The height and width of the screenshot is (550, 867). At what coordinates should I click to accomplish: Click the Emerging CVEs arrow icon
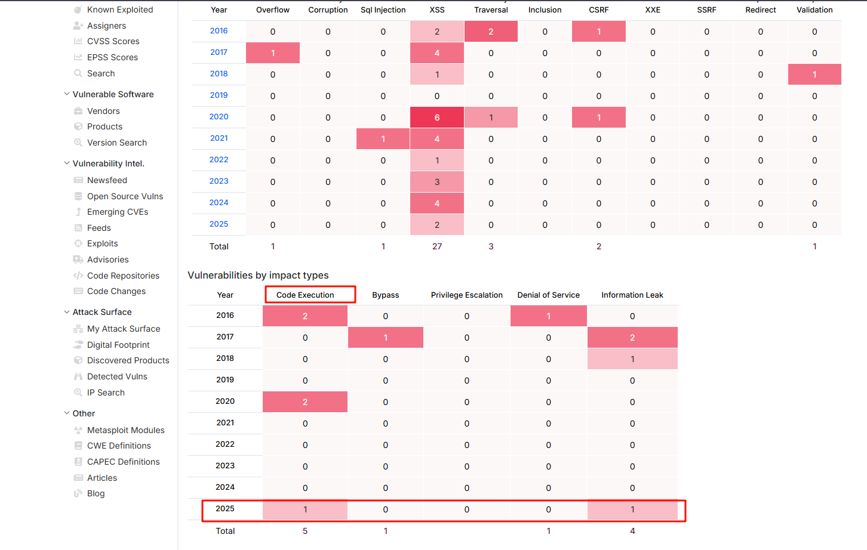[78, 212]
